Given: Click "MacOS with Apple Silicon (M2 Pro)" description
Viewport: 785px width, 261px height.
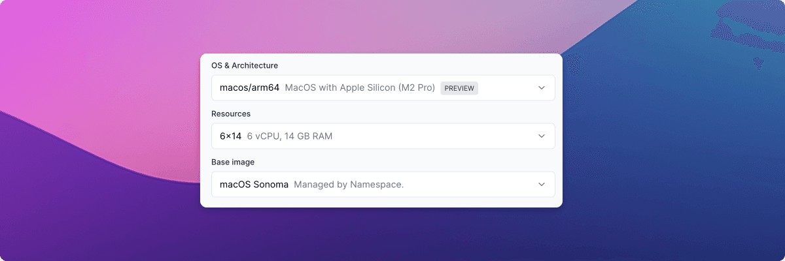Looking at the screenshot, I should click(360, 88).
